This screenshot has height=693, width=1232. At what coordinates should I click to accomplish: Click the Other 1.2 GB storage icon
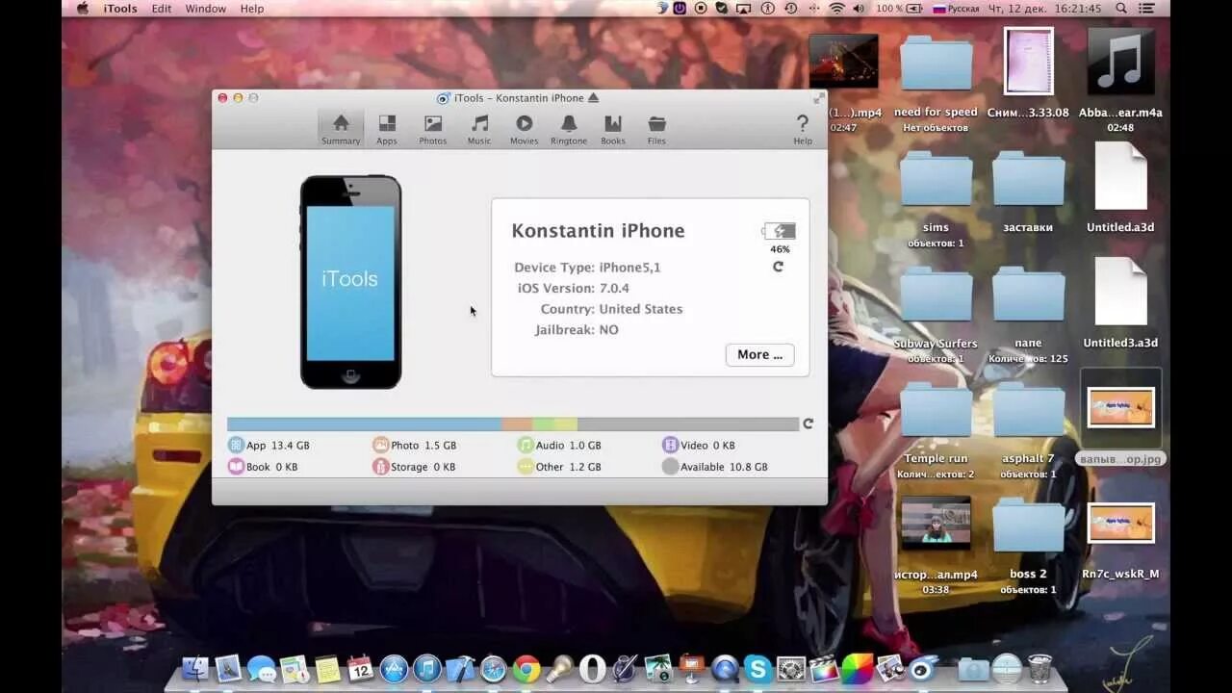click(526, 467)
